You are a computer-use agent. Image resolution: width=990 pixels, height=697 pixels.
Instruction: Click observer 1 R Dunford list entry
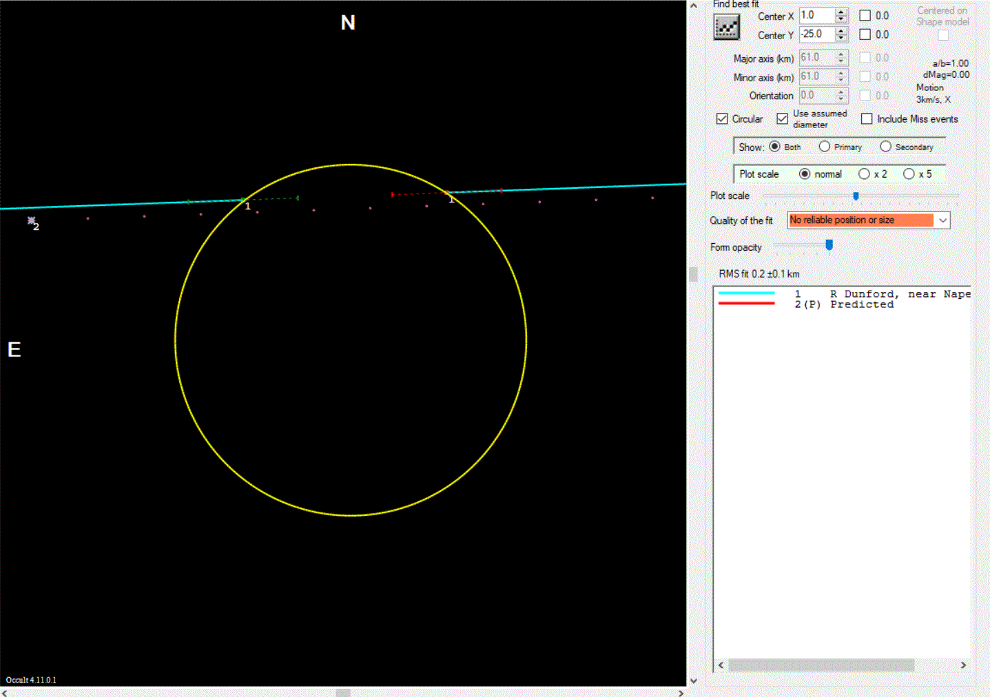tap(844, 294)
